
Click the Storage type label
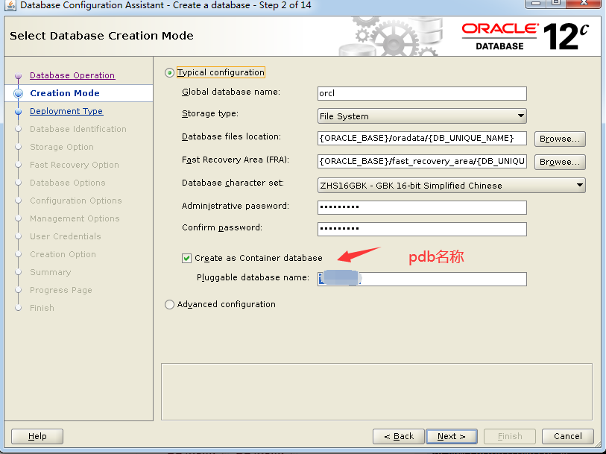click(210, 113)
